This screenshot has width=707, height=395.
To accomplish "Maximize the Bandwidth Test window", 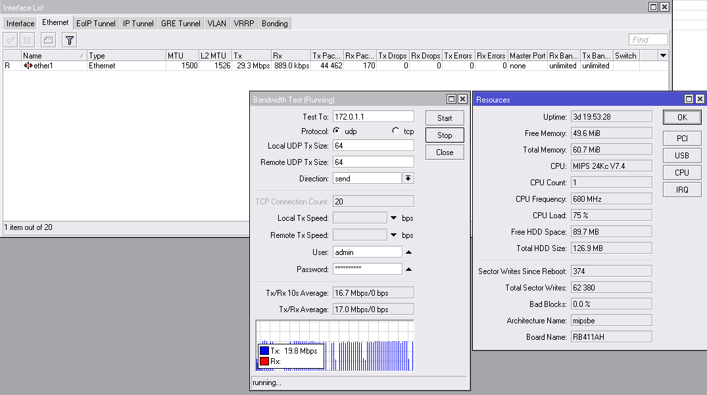I will click(x=452, y=99).
